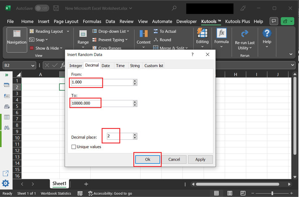Open the Kutools Help icon
This screenshot has height=197, width=299.
point(267,33)
